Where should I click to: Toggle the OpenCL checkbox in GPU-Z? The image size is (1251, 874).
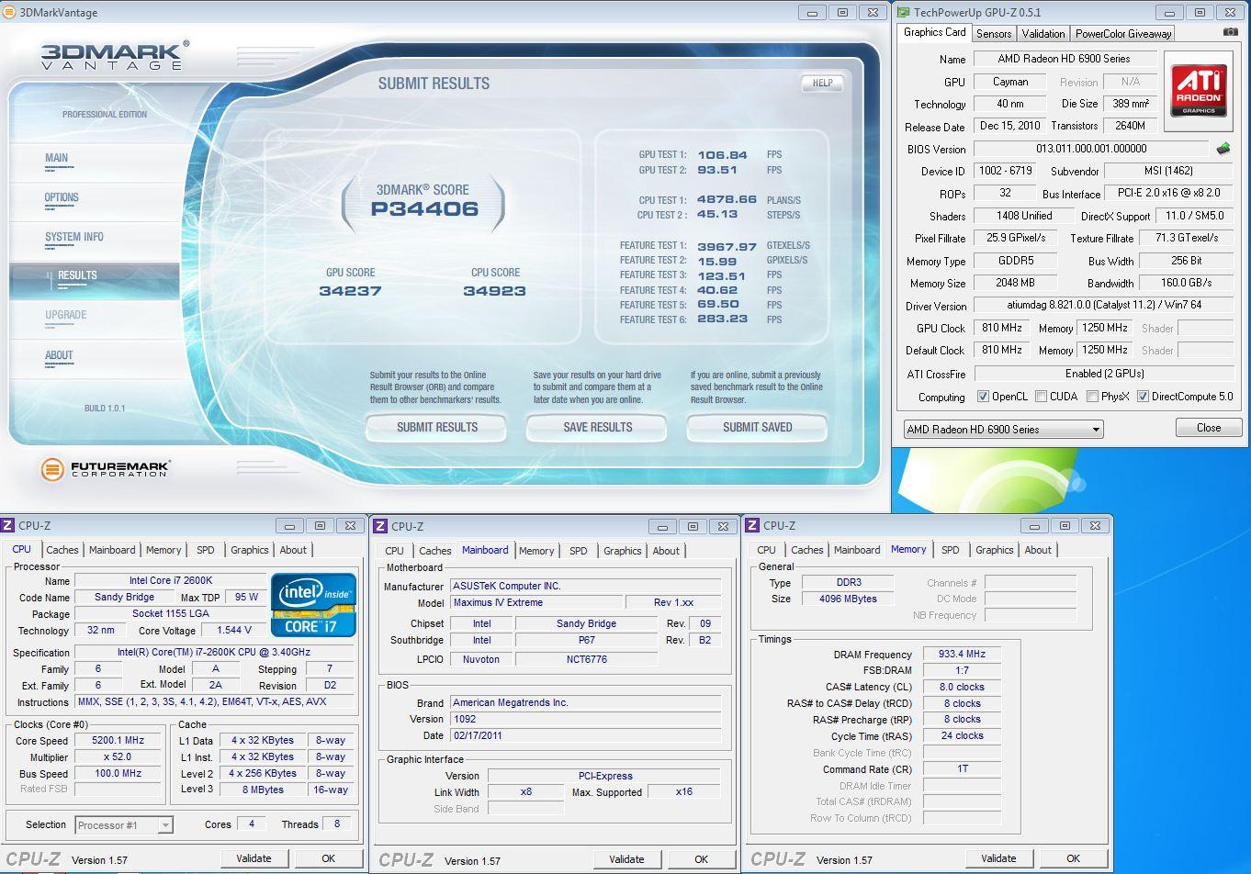click(983, 397)
